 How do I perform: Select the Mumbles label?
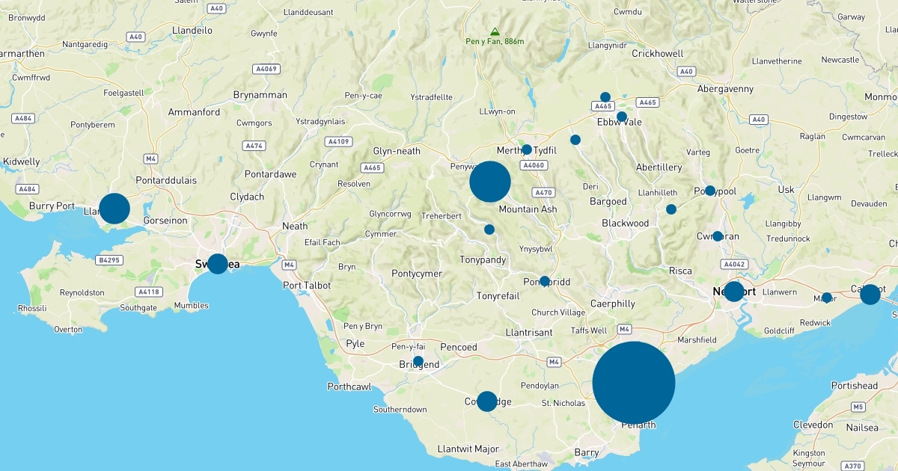(x=191, y=306)
